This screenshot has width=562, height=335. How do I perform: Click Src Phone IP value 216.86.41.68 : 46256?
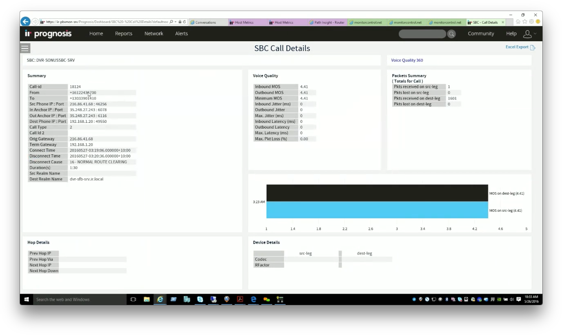click(88, 104)
